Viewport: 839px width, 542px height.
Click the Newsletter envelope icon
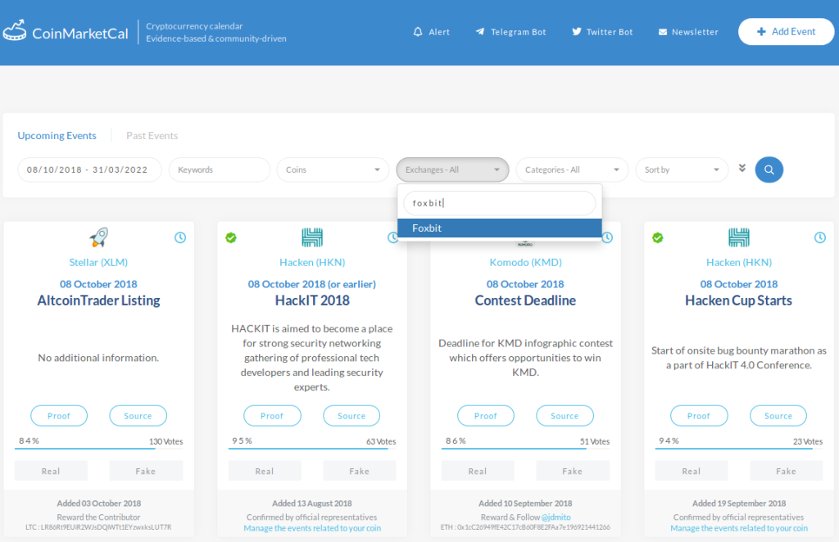[662, 32]
